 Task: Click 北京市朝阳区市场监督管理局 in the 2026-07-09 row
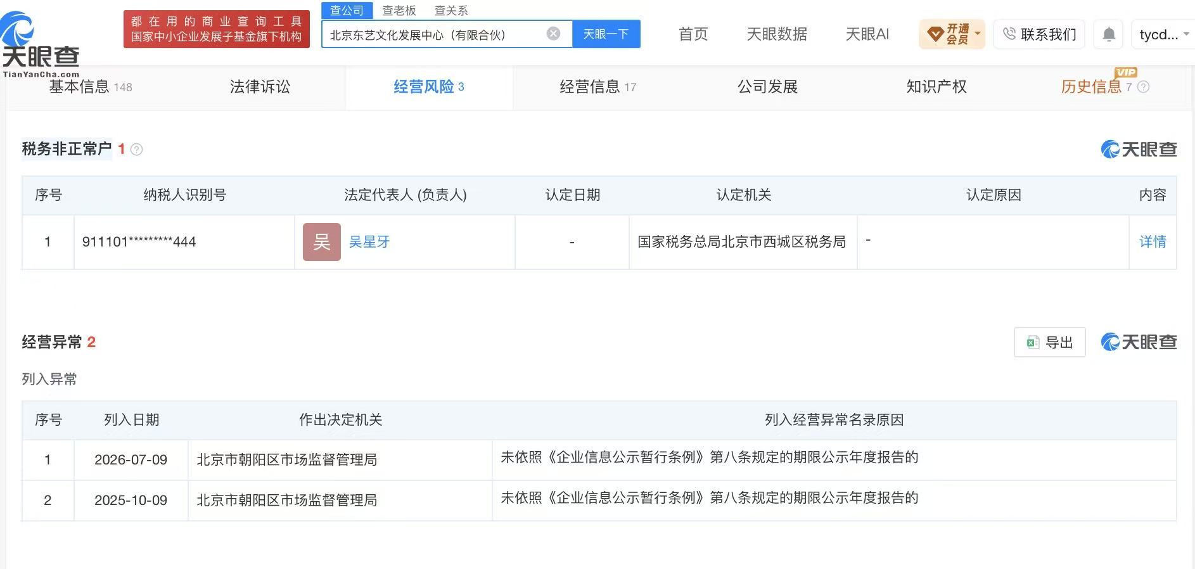click(x=287, y=460)
